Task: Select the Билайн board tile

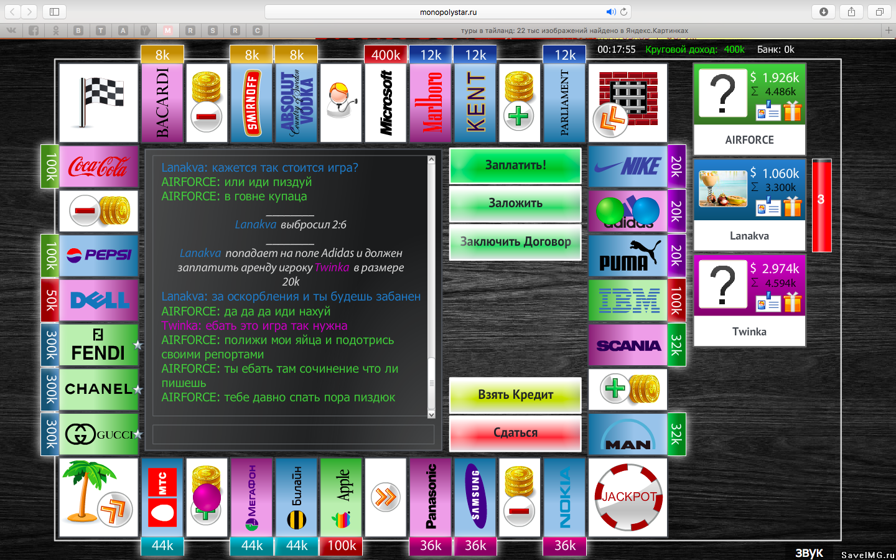Action: tap(297, 498)
